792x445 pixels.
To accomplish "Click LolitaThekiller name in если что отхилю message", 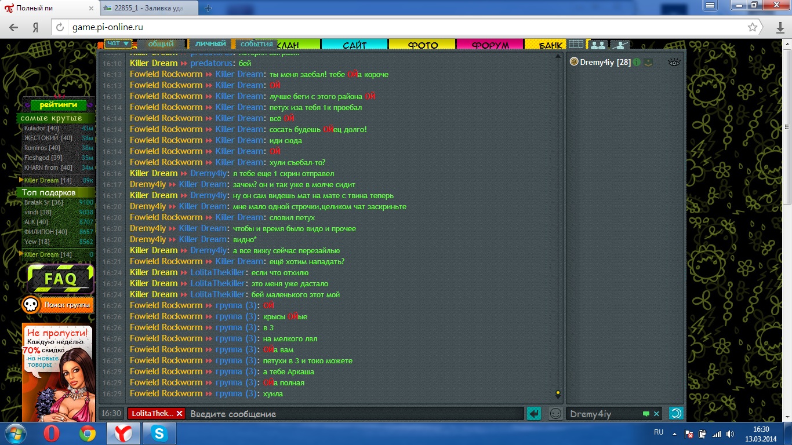I will tap(217, 272).
